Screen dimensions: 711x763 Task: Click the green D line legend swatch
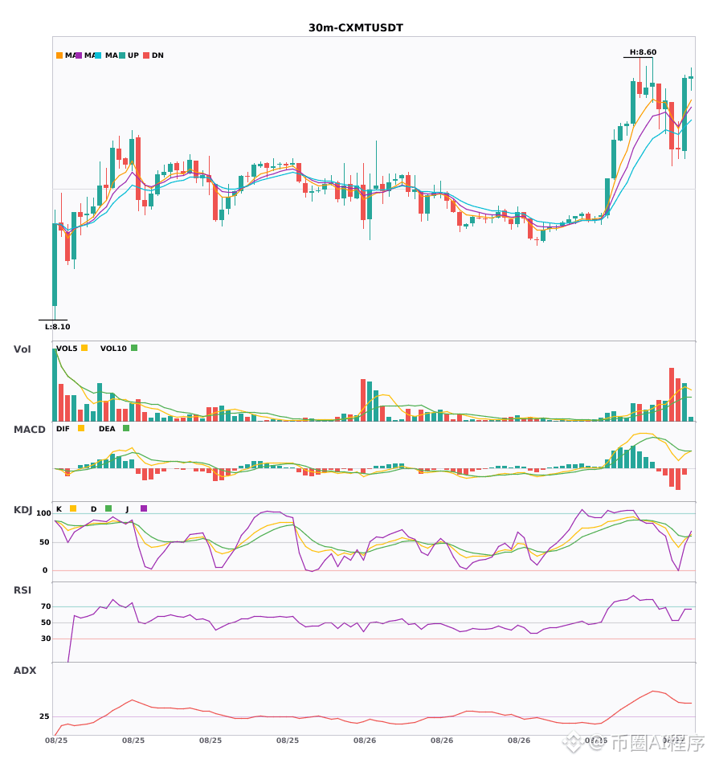tap(108, 508)
